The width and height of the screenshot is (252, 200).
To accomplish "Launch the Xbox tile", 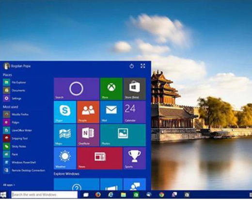I will coord(111,89).
